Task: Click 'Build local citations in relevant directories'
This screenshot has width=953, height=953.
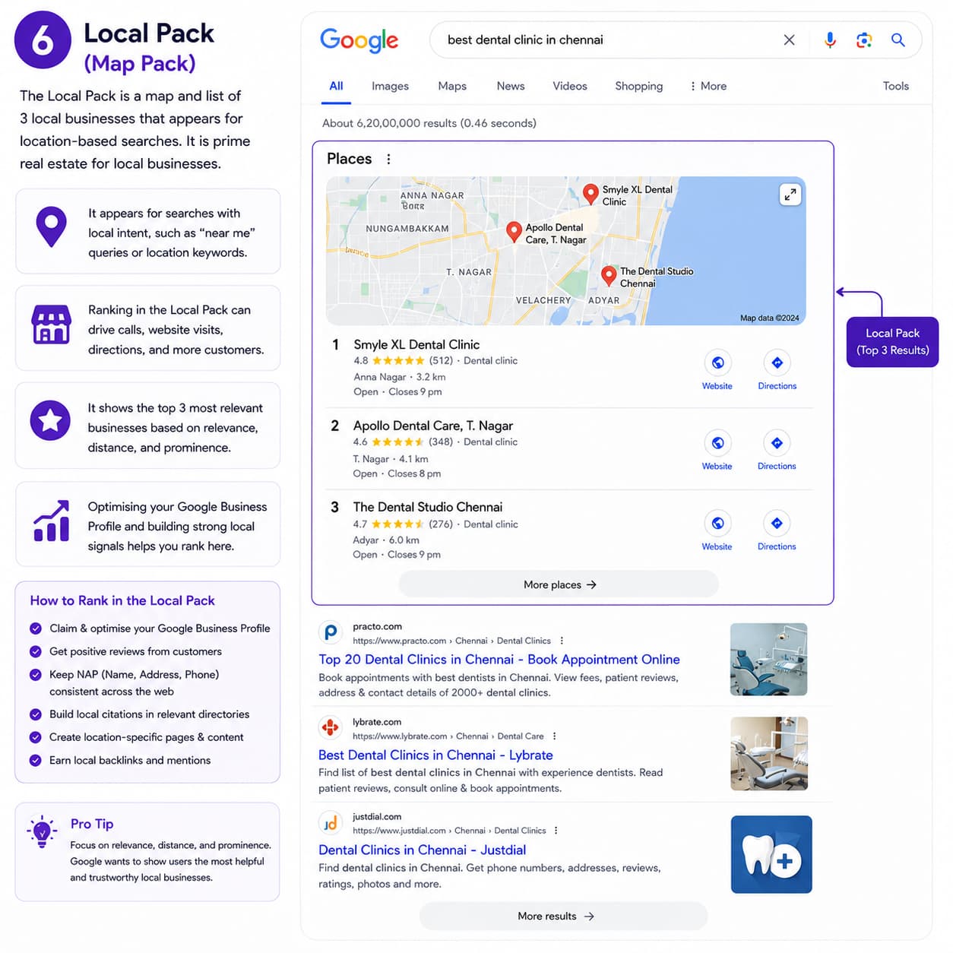Action: tap(149, 714)
